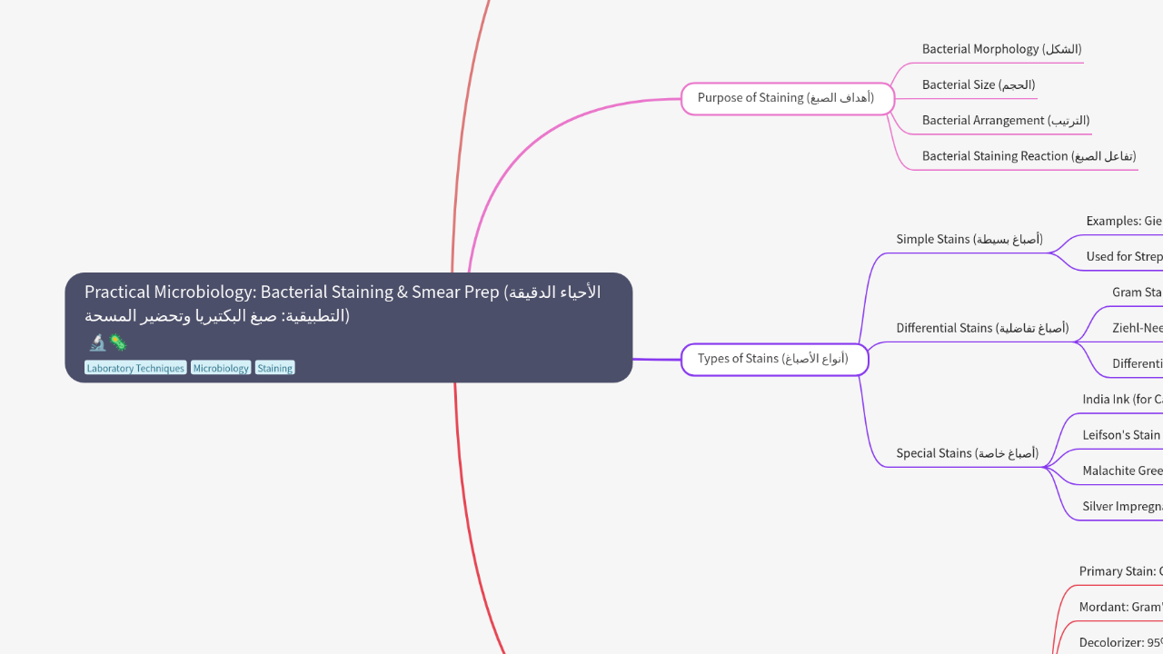
Task: Select the Types of Stains node
Action: coord(773,359)
